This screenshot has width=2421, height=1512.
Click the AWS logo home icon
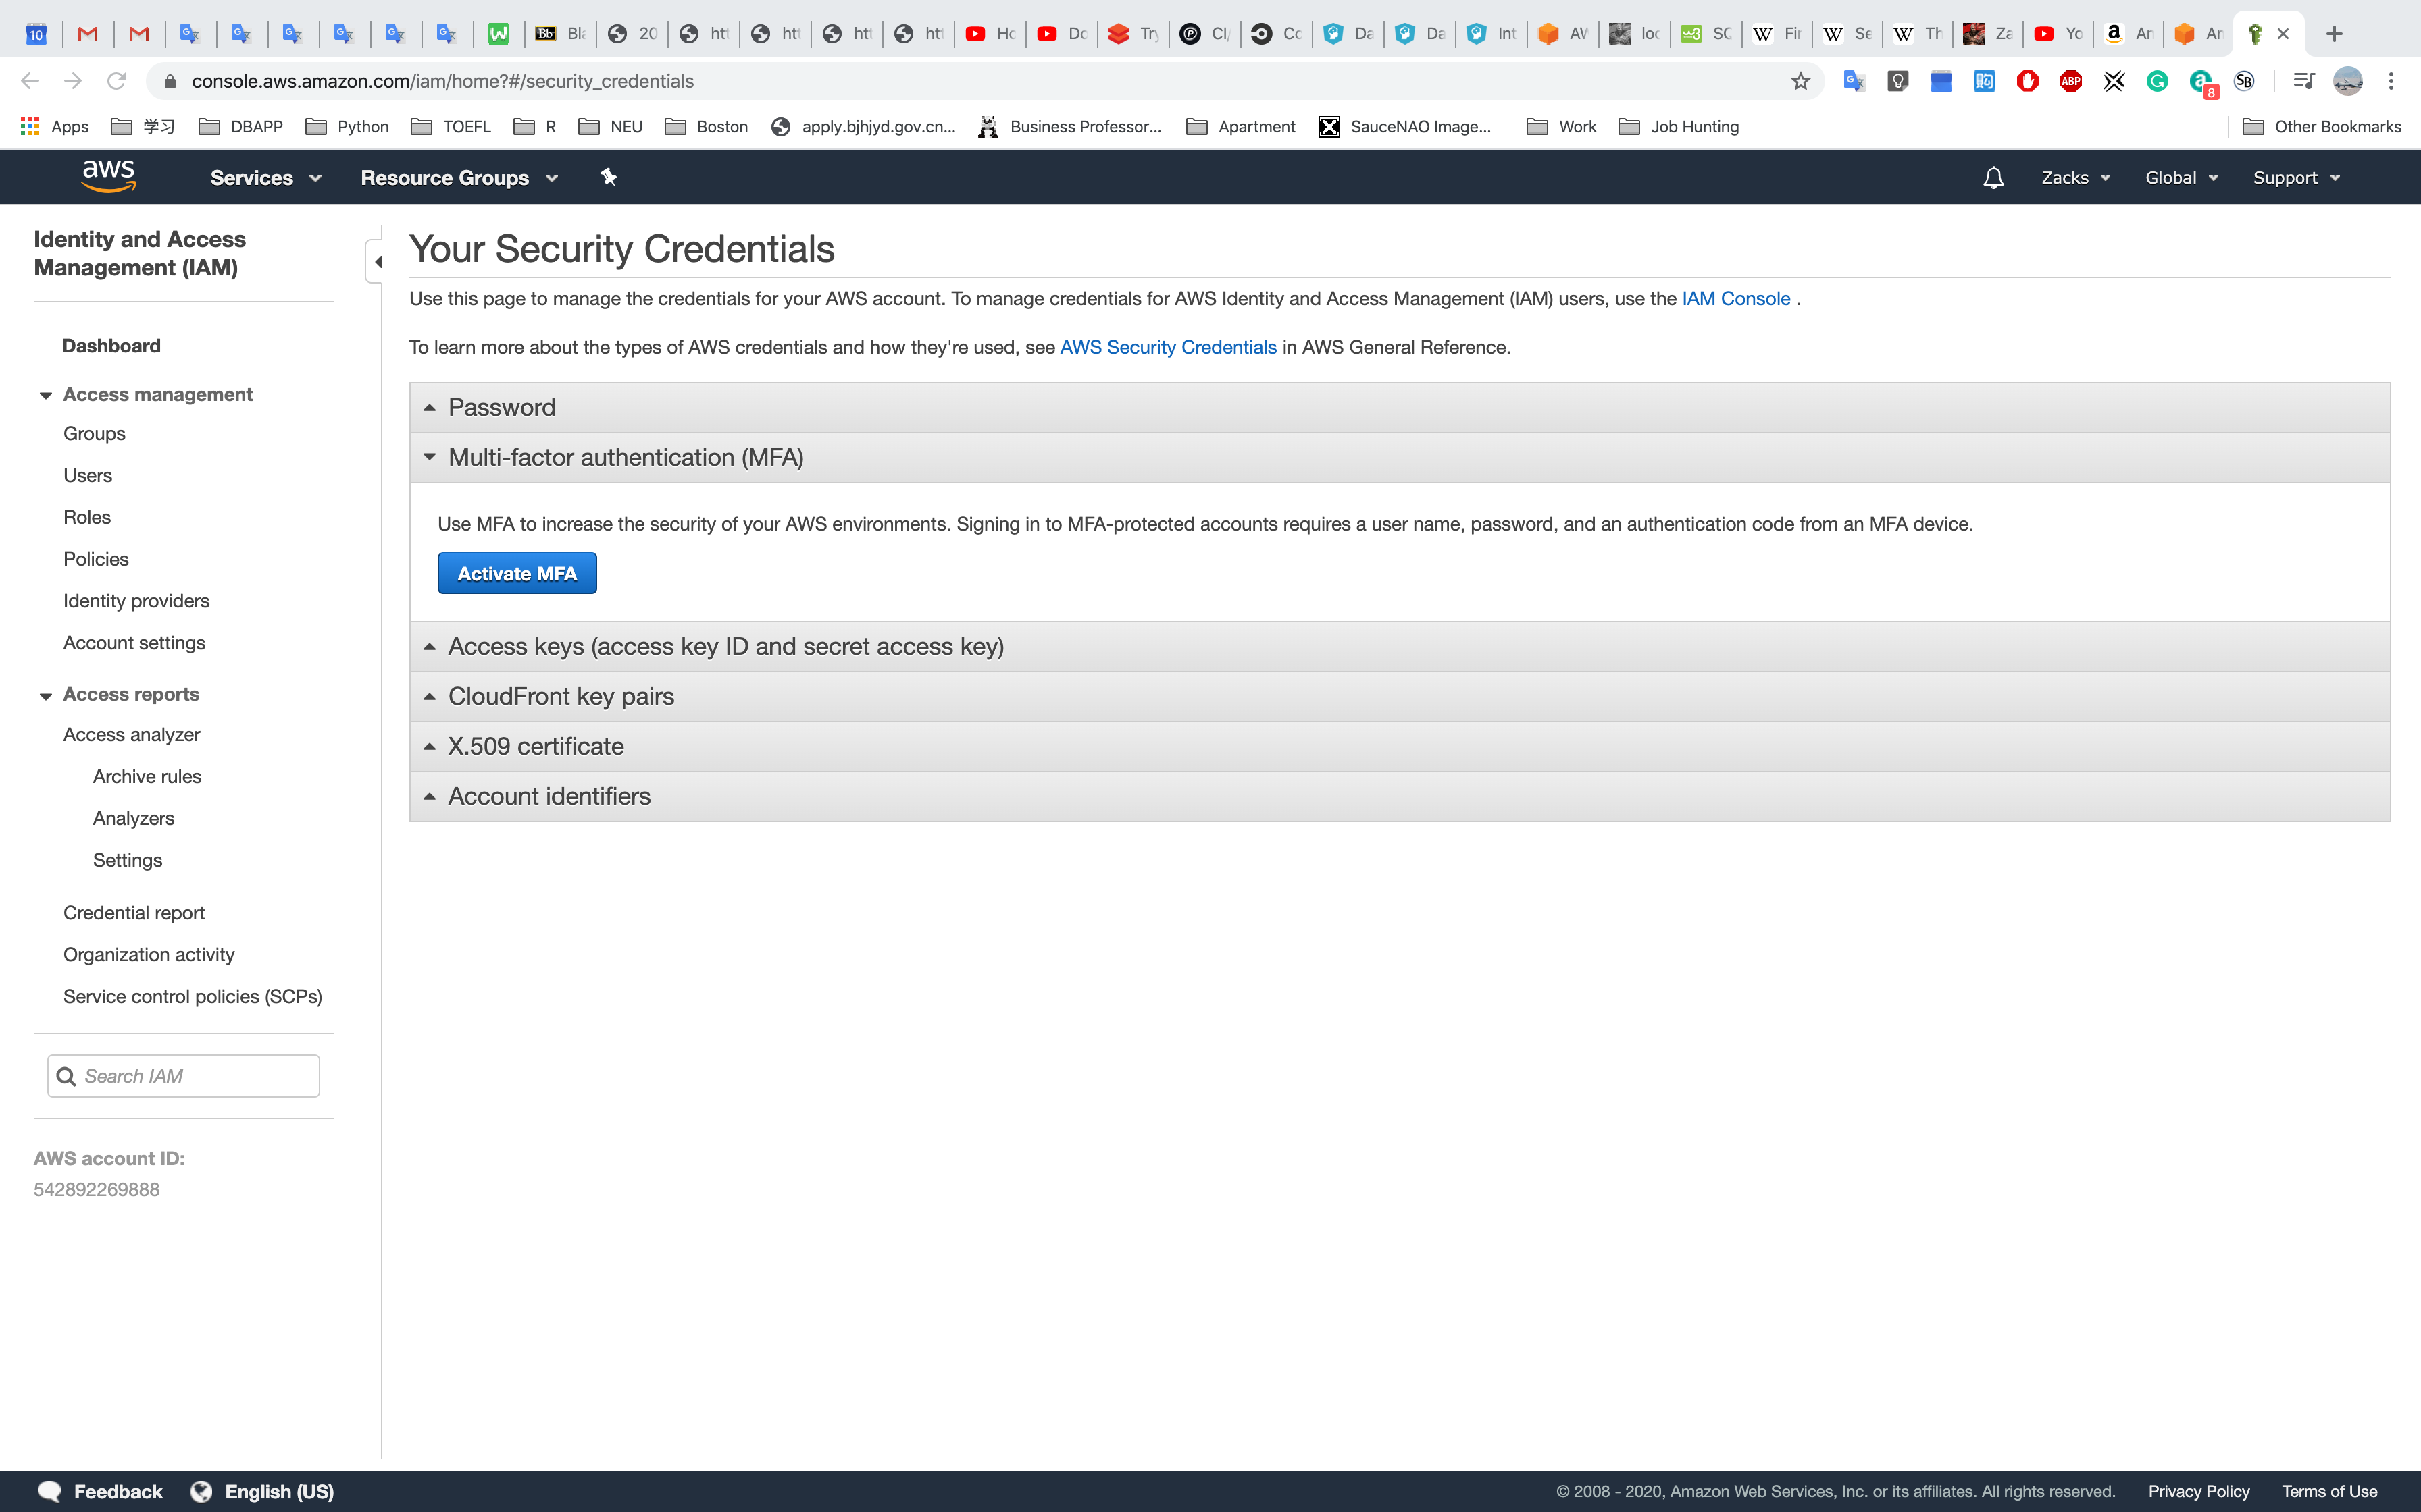click(108, 176)
